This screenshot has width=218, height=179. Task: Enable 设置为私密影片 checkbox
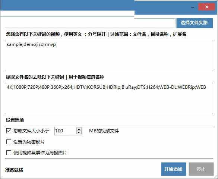click(9, 142)
